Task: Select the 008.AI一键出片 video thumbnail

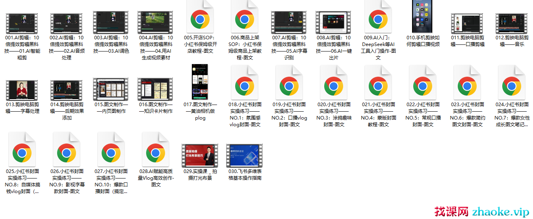Action: point(334,22)
